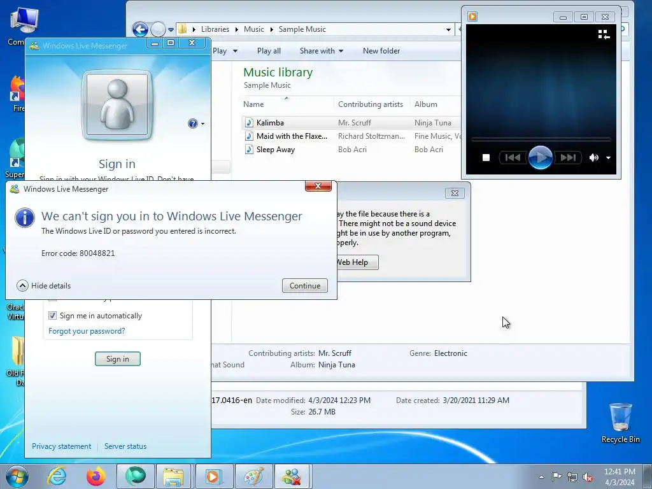Image resolution: width=652 pixels, height=489 pixels.
Task: Click Album value Ninja Tuna in details pane
Action: tap(336, 365)
